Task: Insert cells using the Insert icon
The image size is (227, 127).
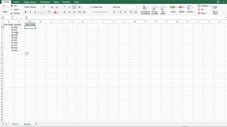Action: tap(172, 7)
